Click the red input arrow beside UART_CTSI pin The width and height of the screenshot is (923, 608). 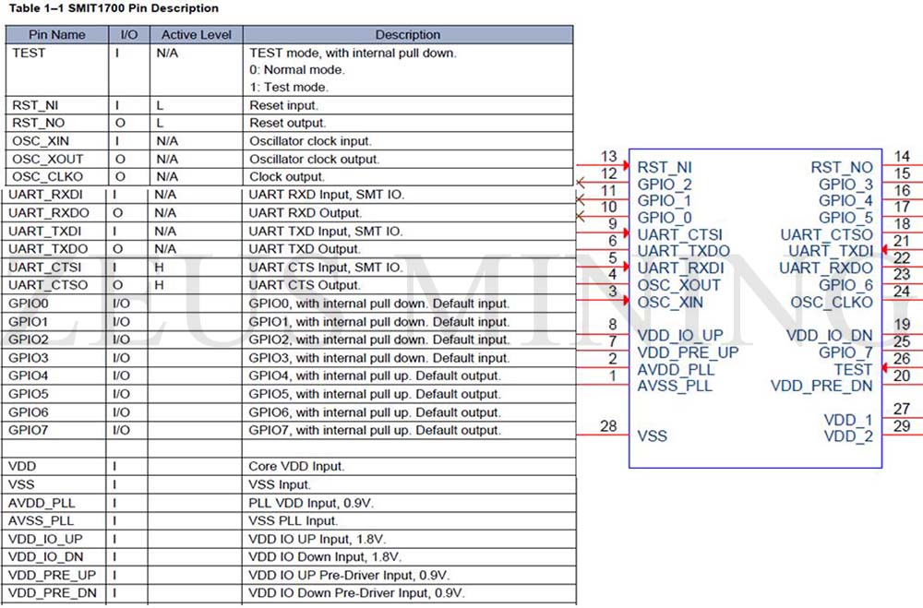[x=624, y=234]
